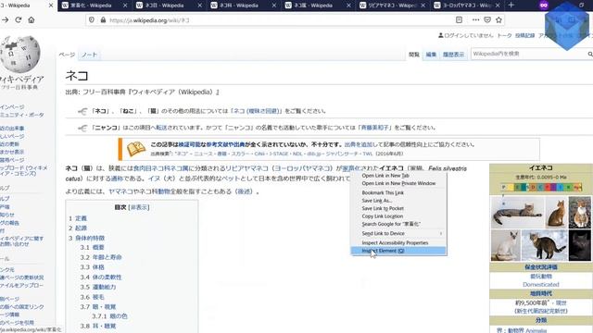Close the 家畜化 Wikipedia tab
This screenshot has width=593, height=333.
click(x=125, y=6)
